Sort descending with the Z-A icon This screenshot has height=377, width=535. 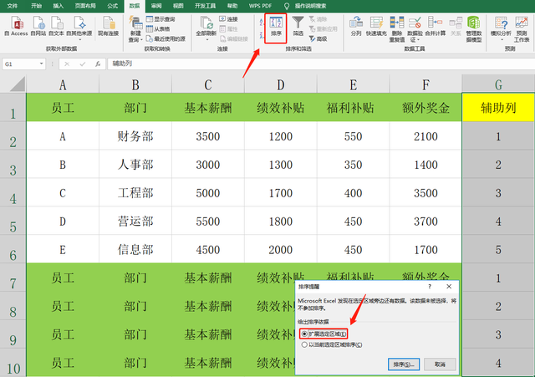click(262, 35)
